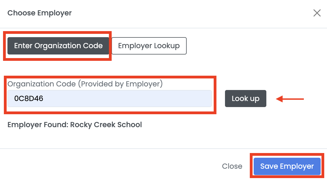Switch to the Employer Lookup tab
327x180 pixels.
click(x=149, y=46)
